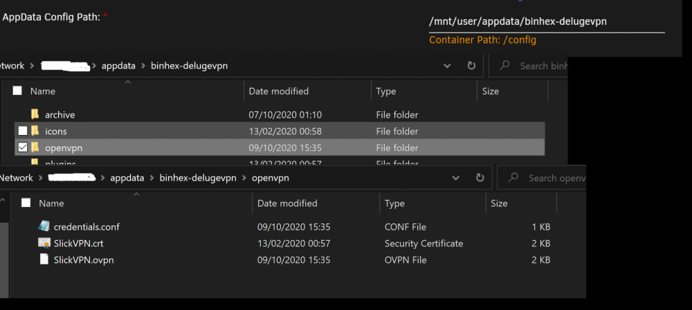The height and width of the screenshot is (310, 692).
Task: Select the icons folder name
Action: point(56,131)
